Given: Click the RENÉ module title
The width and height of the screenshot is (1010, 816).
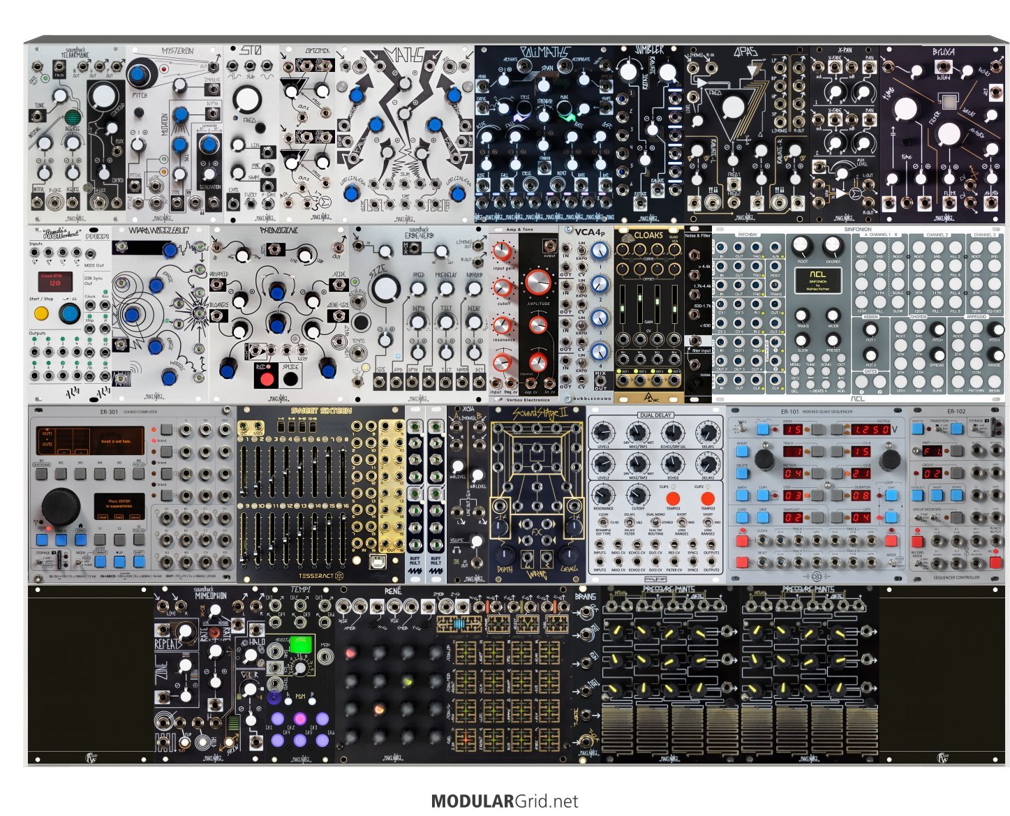Looking at the screenshot, I should 393,592.
